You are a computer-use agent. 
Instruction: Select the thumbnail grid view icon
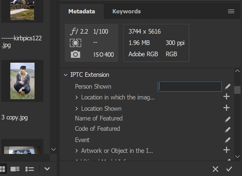(3, 169)
